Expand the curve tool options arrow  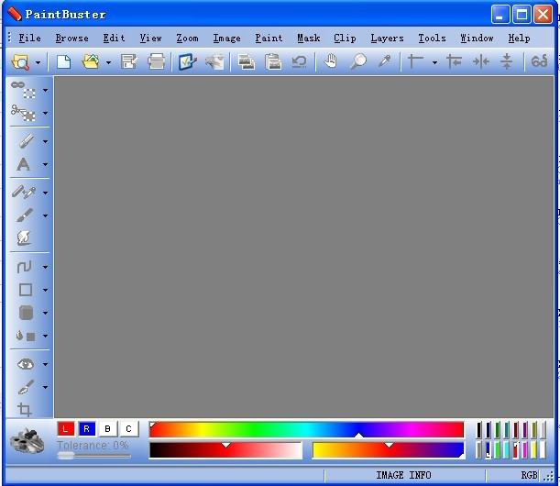pyautogui.click(x=45, y=267)
